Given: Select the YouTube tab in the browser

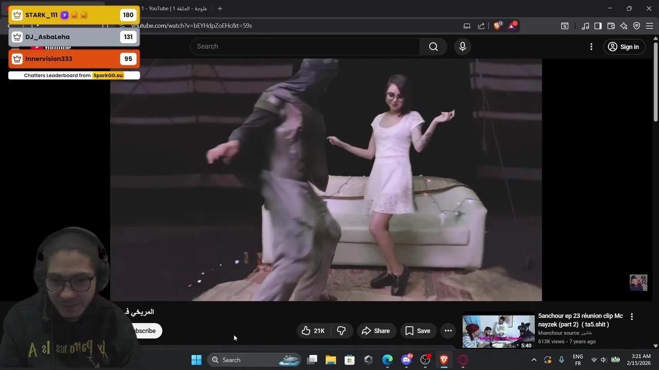Looking at the screenshot, I should point(174,9).
